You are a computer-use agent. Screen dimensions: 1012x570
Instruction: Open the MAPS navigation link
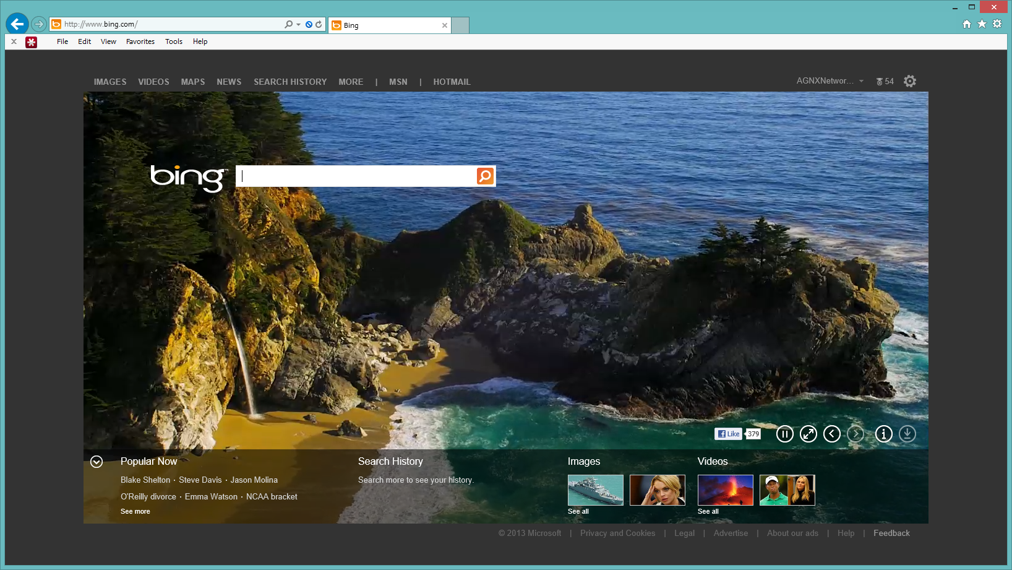pyautogui.click(x=192, y=81)
